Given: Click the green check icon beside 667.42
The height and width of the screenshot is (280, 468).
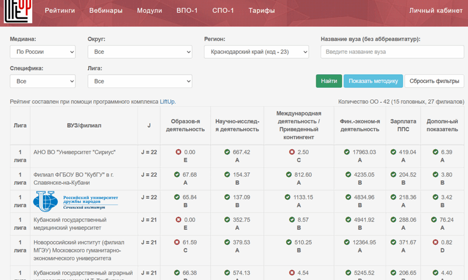Looking at the screenshot, I should click(227, 152).
